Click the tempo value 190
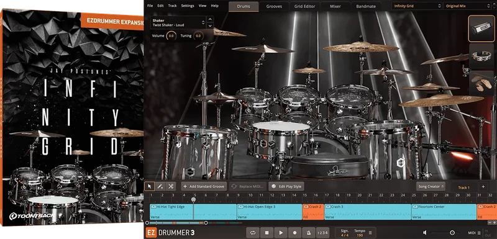The width and height of the screenshot is (497, 239). [x=360, y=235]
